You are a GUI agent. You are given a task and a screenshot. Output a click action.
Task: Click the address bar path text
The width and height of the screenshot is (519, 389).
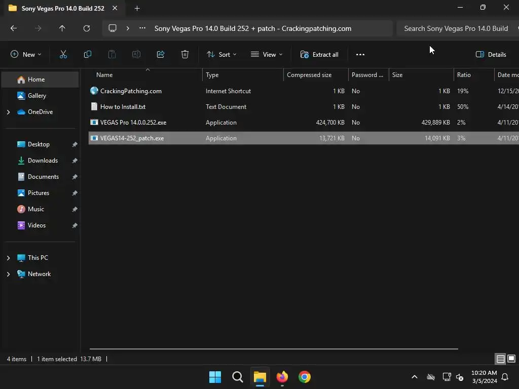click(253, 28)
